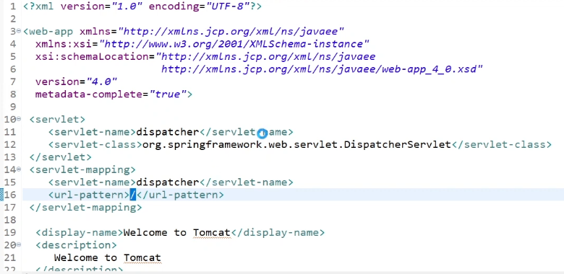564x274 pixels.
Task: Collapse the description fold marker on line 20
Action: (x=19, y=245)
